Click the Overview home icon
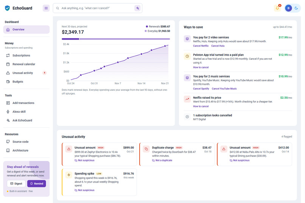 pyautogui.click(x=8, y=29)
